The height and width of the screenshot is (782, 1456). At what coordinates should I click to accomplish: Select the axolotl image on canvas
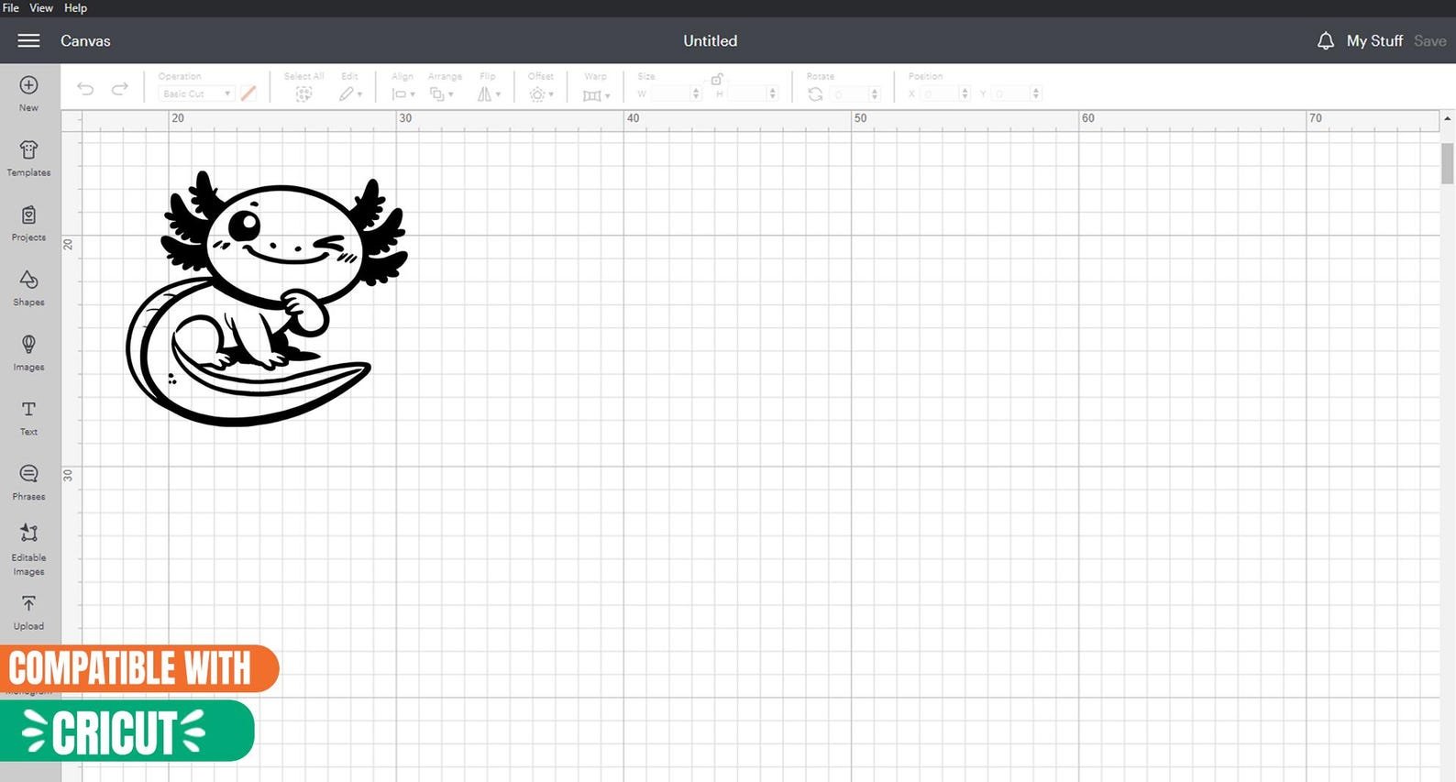(x=267, y=298)
